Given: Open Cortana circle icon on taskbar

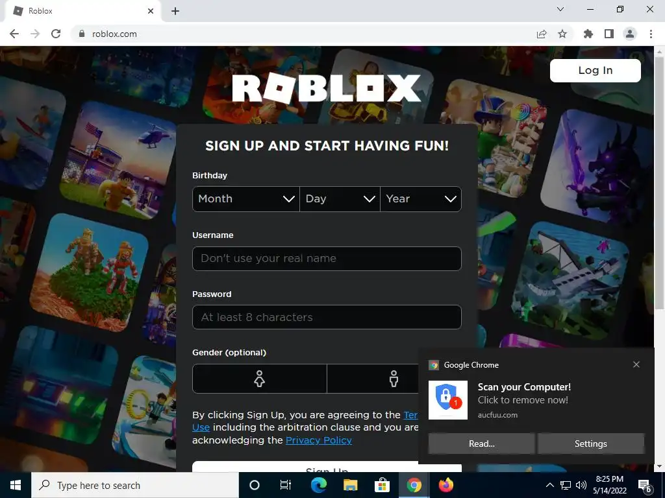Looking at the screenshot, I should [x=254, y=485].
